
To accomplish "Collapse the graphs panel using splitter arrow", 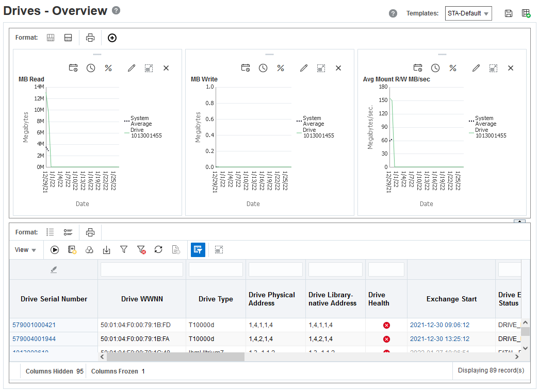I will [x=519, y=221].
